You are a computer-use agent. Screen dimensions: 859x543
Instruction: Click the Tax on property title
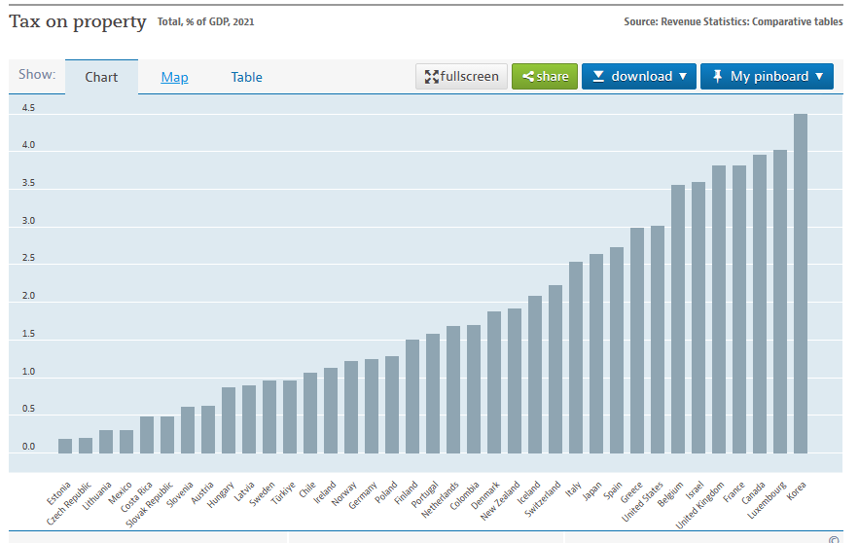[x=78, y=21]
